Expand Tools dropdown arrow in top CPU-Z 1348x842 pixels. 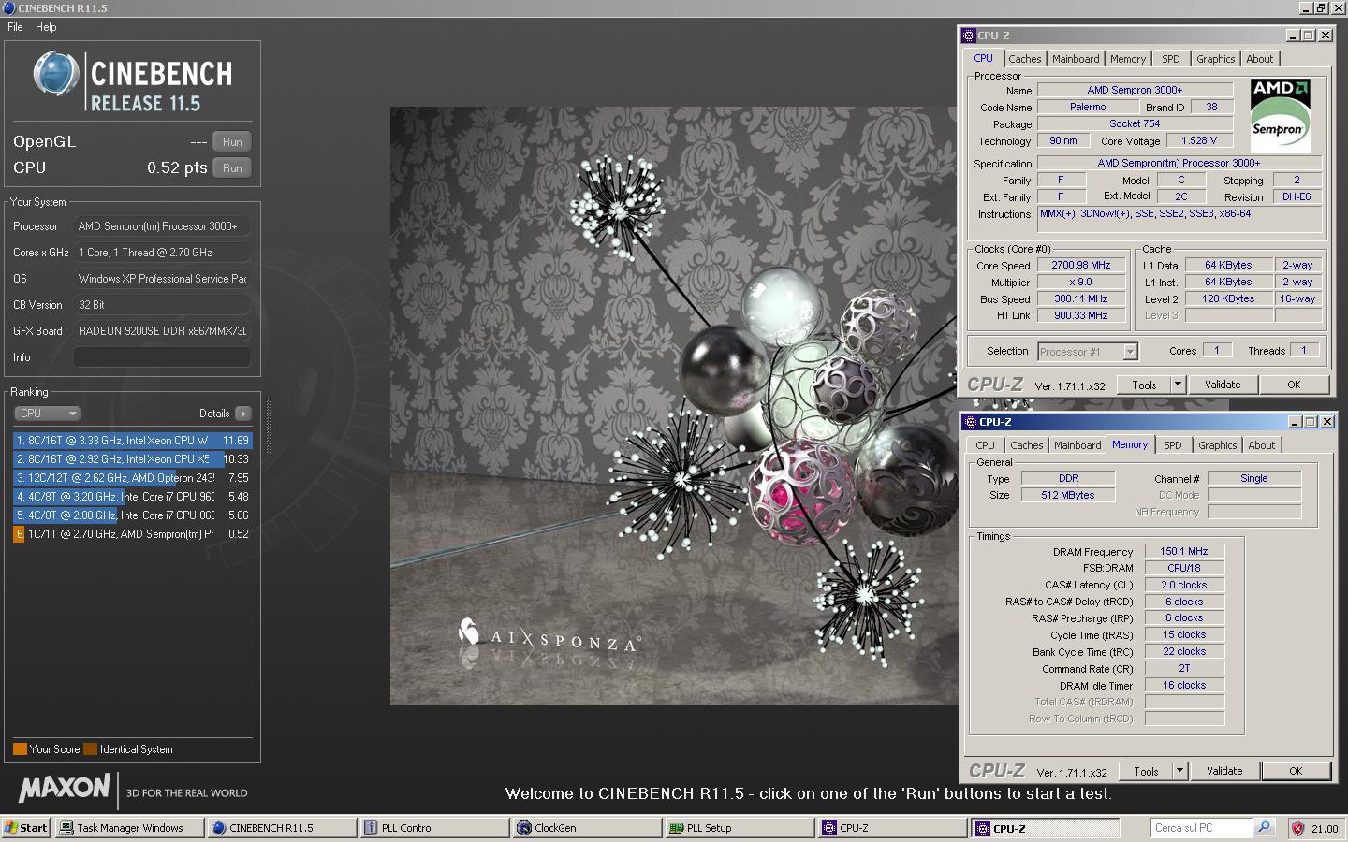pyautogui.click(x=1179, y=385)
